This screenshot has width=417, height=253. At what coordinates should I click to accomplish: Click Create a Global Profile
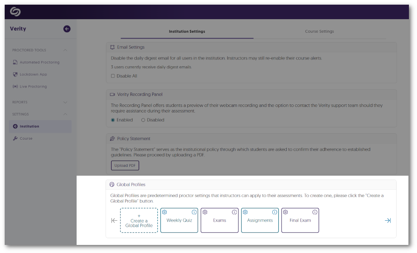[139, 220]
